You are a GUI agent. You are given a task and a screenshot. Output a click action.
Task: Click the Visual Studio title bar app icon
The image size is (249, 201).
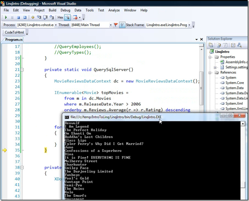pos(2,3)
